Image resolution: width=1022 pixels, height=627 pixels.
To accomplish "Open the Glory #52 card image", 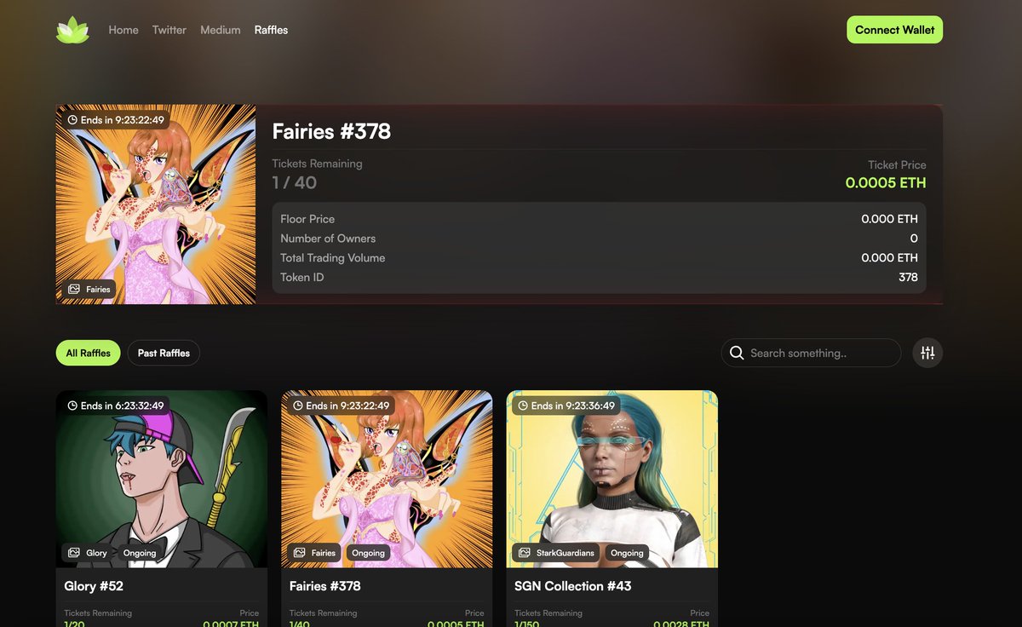I will click(162, 479).
